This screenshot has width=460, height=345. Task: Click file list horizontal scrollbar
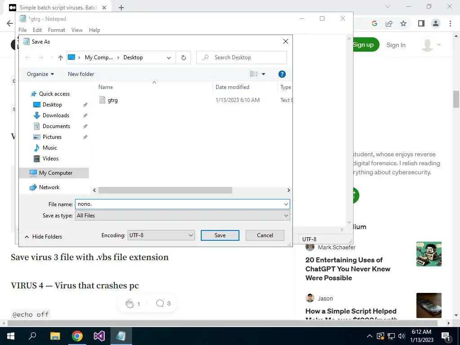(165, 190)
